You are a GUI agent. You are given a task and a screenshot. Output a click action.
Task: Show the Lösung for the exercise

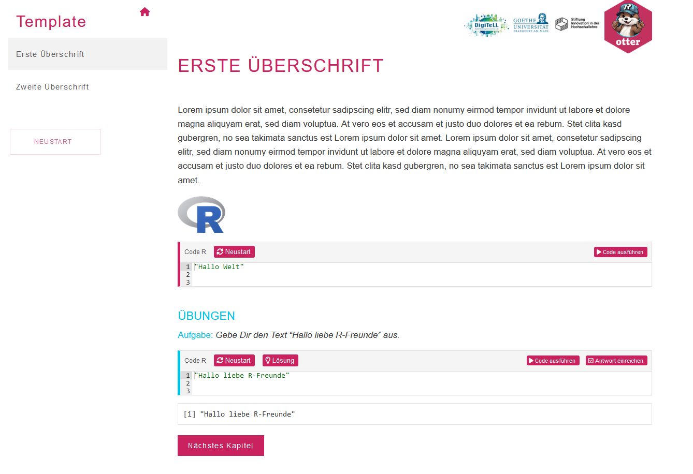point(280,361)
